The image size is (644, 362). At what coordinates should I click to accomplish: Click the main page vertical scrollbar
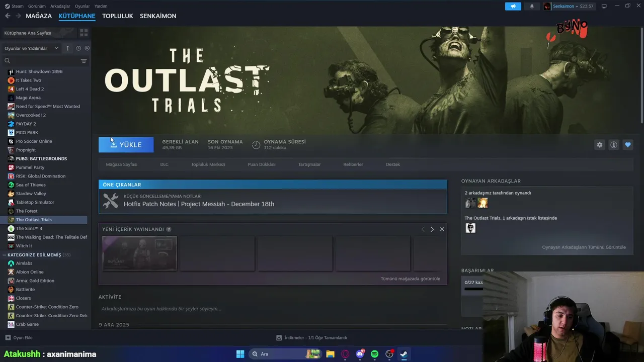(x=641, y=75)
